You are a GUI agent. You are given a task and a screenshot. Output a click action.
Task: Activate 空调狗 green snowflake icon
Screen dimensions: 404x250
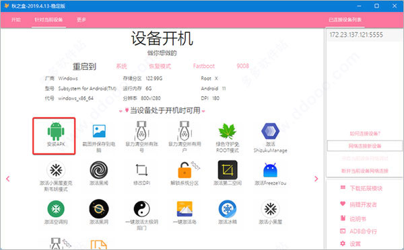pos(56,209)
